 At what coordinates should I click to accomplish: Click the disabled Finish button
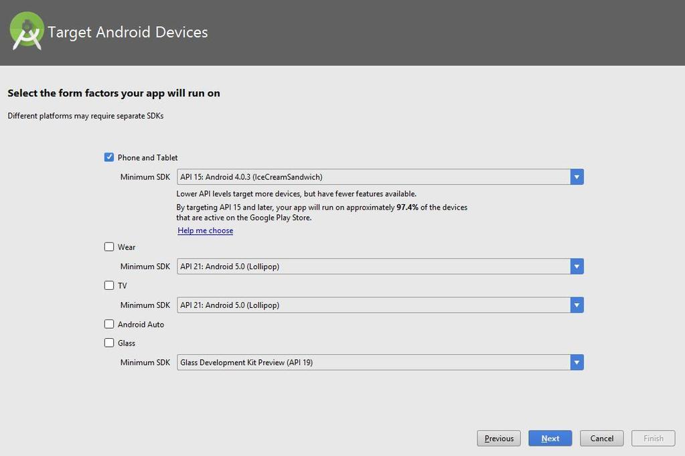653,438
